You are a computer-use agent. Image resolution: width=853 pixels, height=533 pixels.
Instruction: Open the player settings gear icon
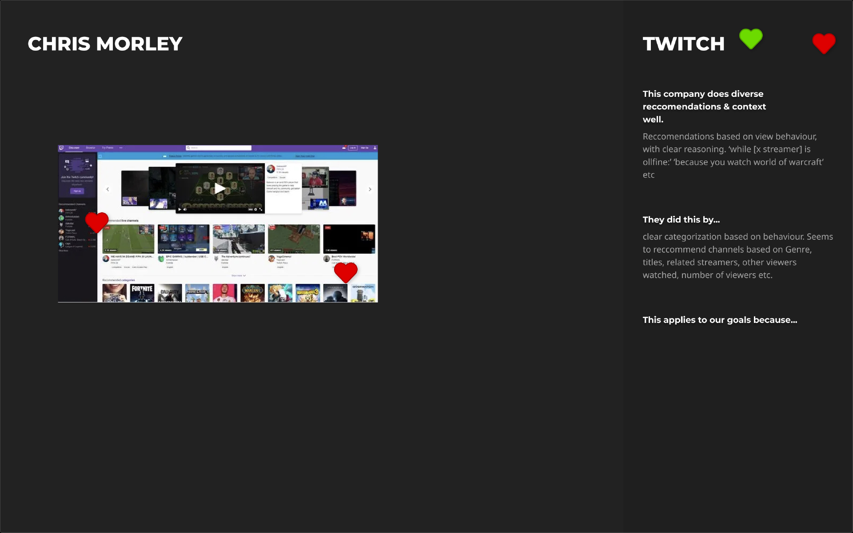pos(255,209)
